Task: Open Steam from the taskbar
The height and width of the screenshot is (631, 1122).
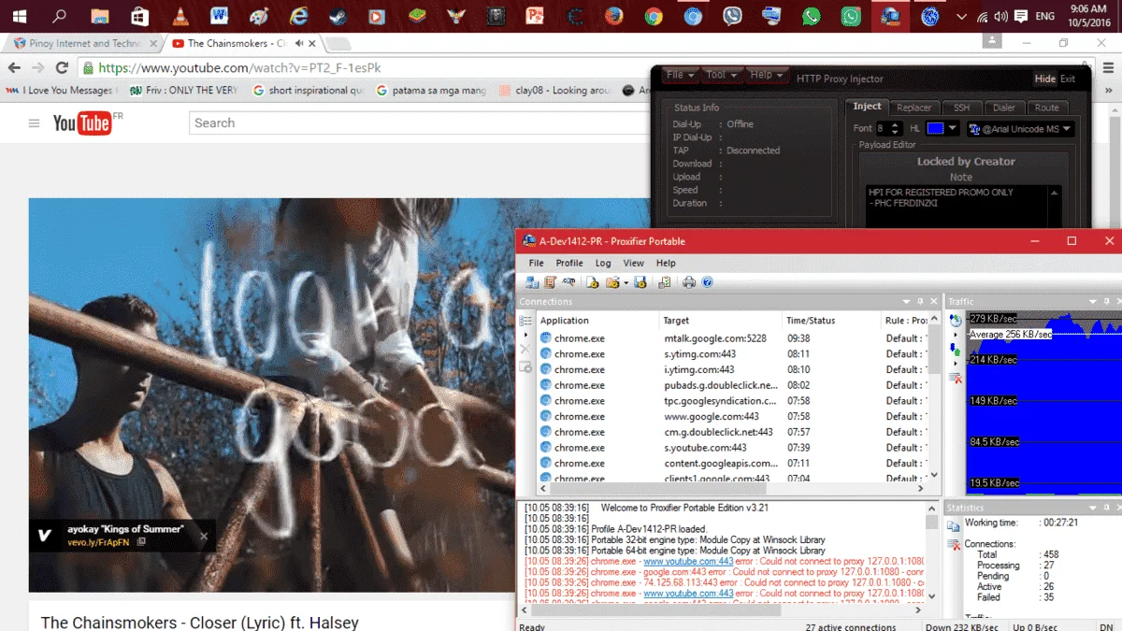Action: pyautogui.click(x=337, y=16)
